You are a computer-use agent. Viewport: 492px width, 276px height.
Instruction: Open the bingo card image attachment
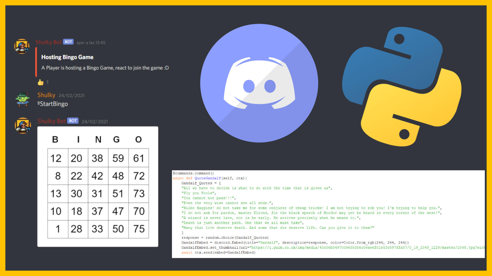point(98,187)
